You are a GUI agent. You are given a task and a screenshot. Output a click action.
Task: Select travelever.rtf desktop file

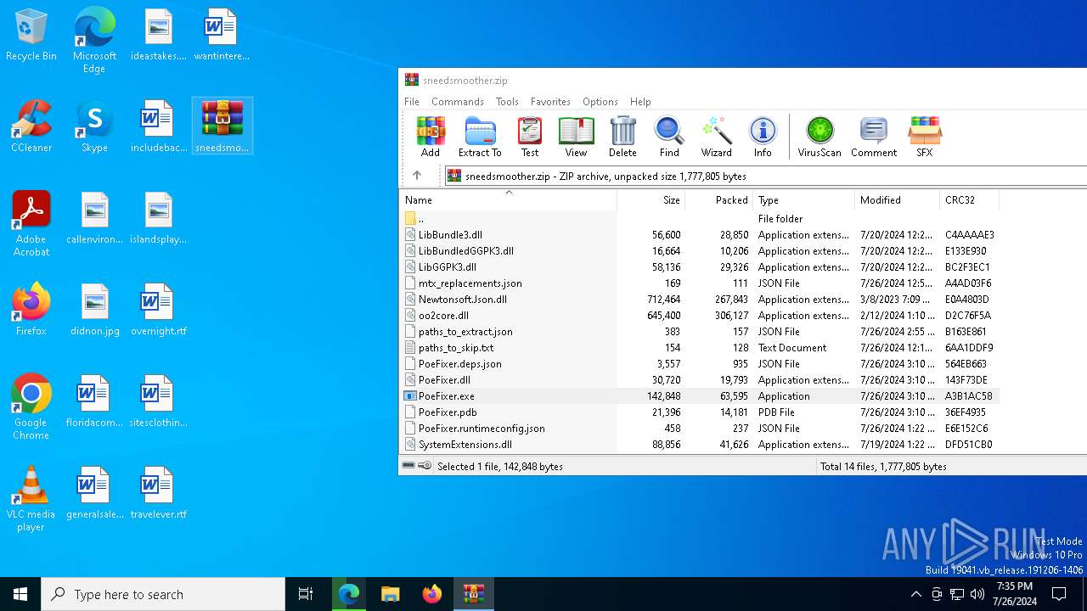coord(158,494)
